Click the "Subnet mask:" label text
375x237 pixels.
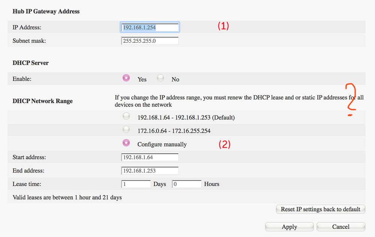click(29, 41)
